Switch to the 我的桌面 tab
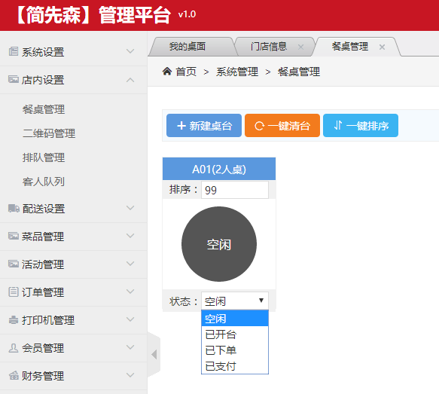Viewport: 439px width, 394px height. coord(187,47)
